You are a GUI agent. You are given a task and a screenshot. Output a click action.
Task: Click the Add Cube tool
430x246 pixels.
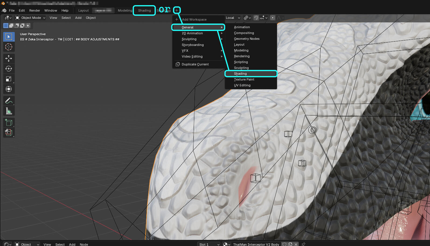pos(9,123)
